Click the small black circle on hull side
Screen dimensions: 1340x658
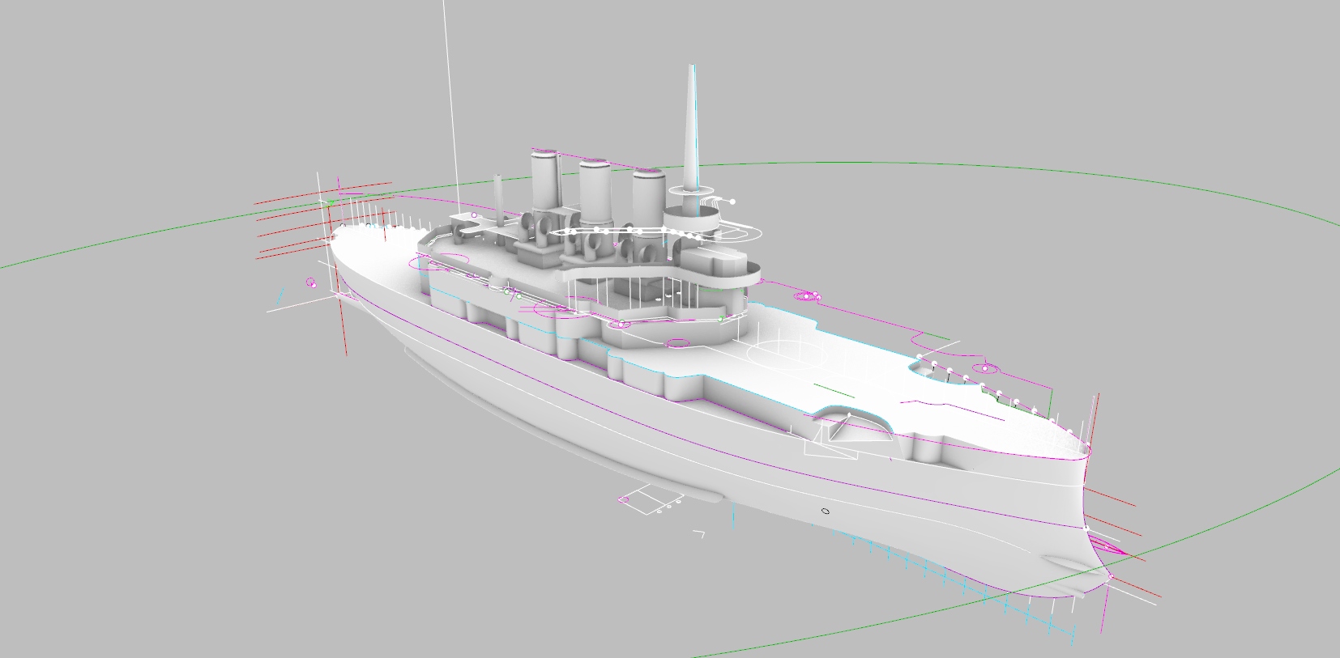pyautogui.click(x=825, y=511)
